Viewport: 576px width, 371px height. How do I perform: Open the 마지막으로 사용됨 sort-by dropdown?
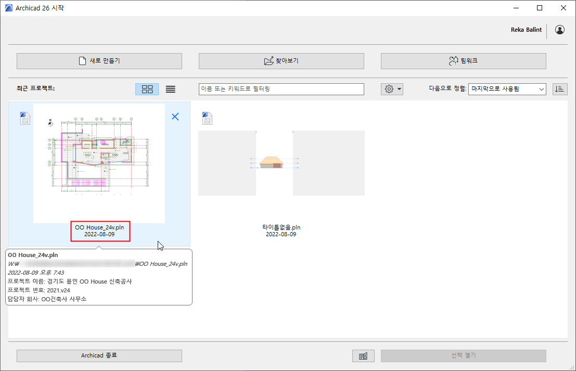(x=507, y=89)
